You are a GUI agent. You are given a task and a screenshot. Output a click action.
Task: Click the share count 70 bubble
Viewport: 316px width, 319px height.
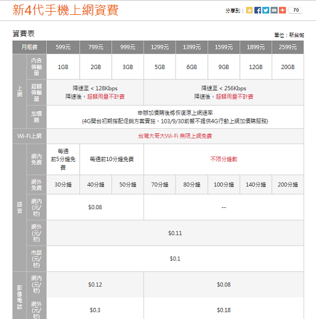[x=296, y=10]
